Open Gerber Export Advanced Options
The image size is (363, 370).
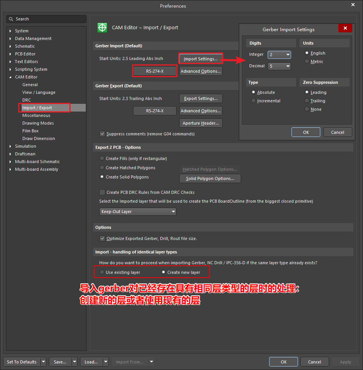tap(201, 111)
